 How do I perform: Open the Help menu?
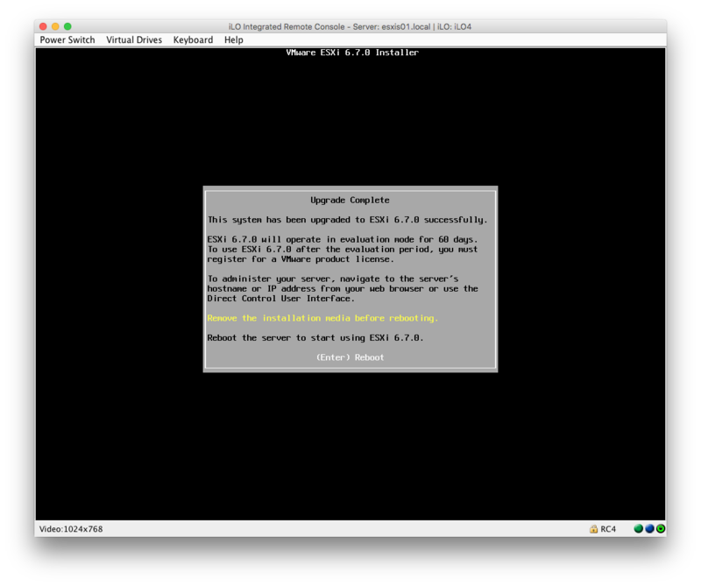pyautogui.click(x=234, y=39)
